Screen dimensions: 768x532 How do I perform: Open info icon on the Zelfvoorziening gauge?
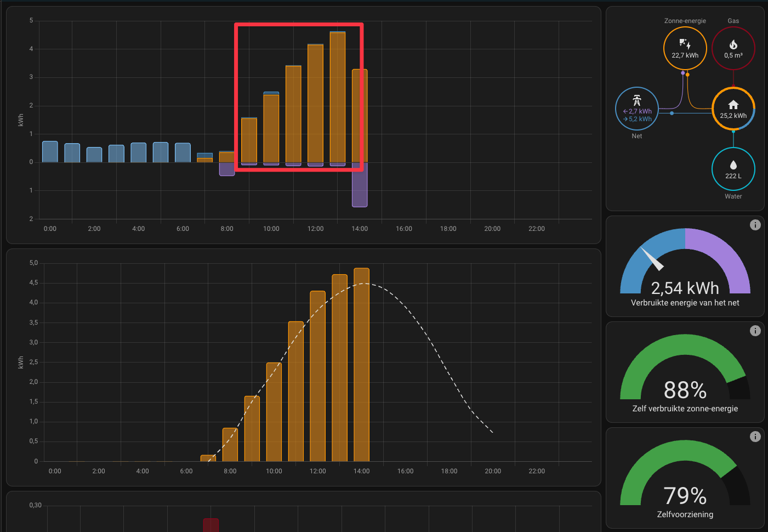coord(755,437)
